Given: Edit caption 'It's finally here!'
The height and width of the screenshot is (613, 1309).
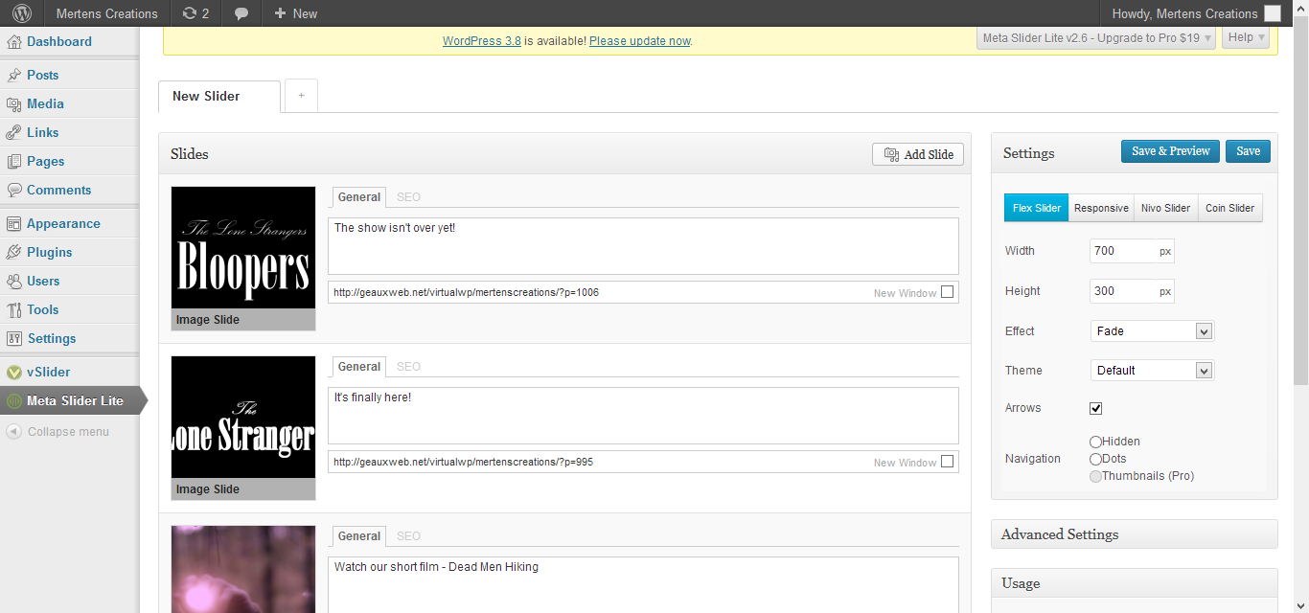Looking at the screenshot, I should (x=643, y=416).
